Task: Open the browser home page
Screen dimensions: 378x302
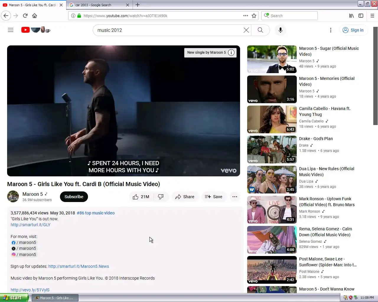Action: coord(35,16)
